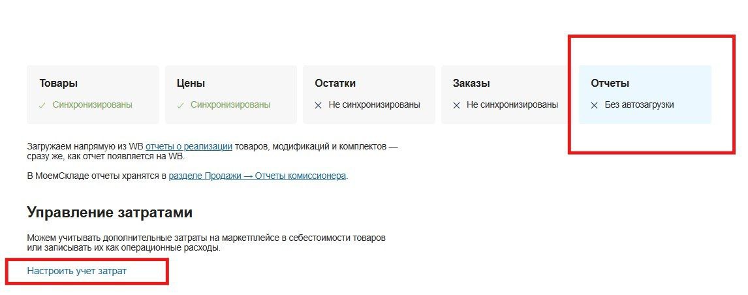Click the paragraph starting with Можем учитывать
The width and height of the screenshot is (748, 295).
coord(206,243)
